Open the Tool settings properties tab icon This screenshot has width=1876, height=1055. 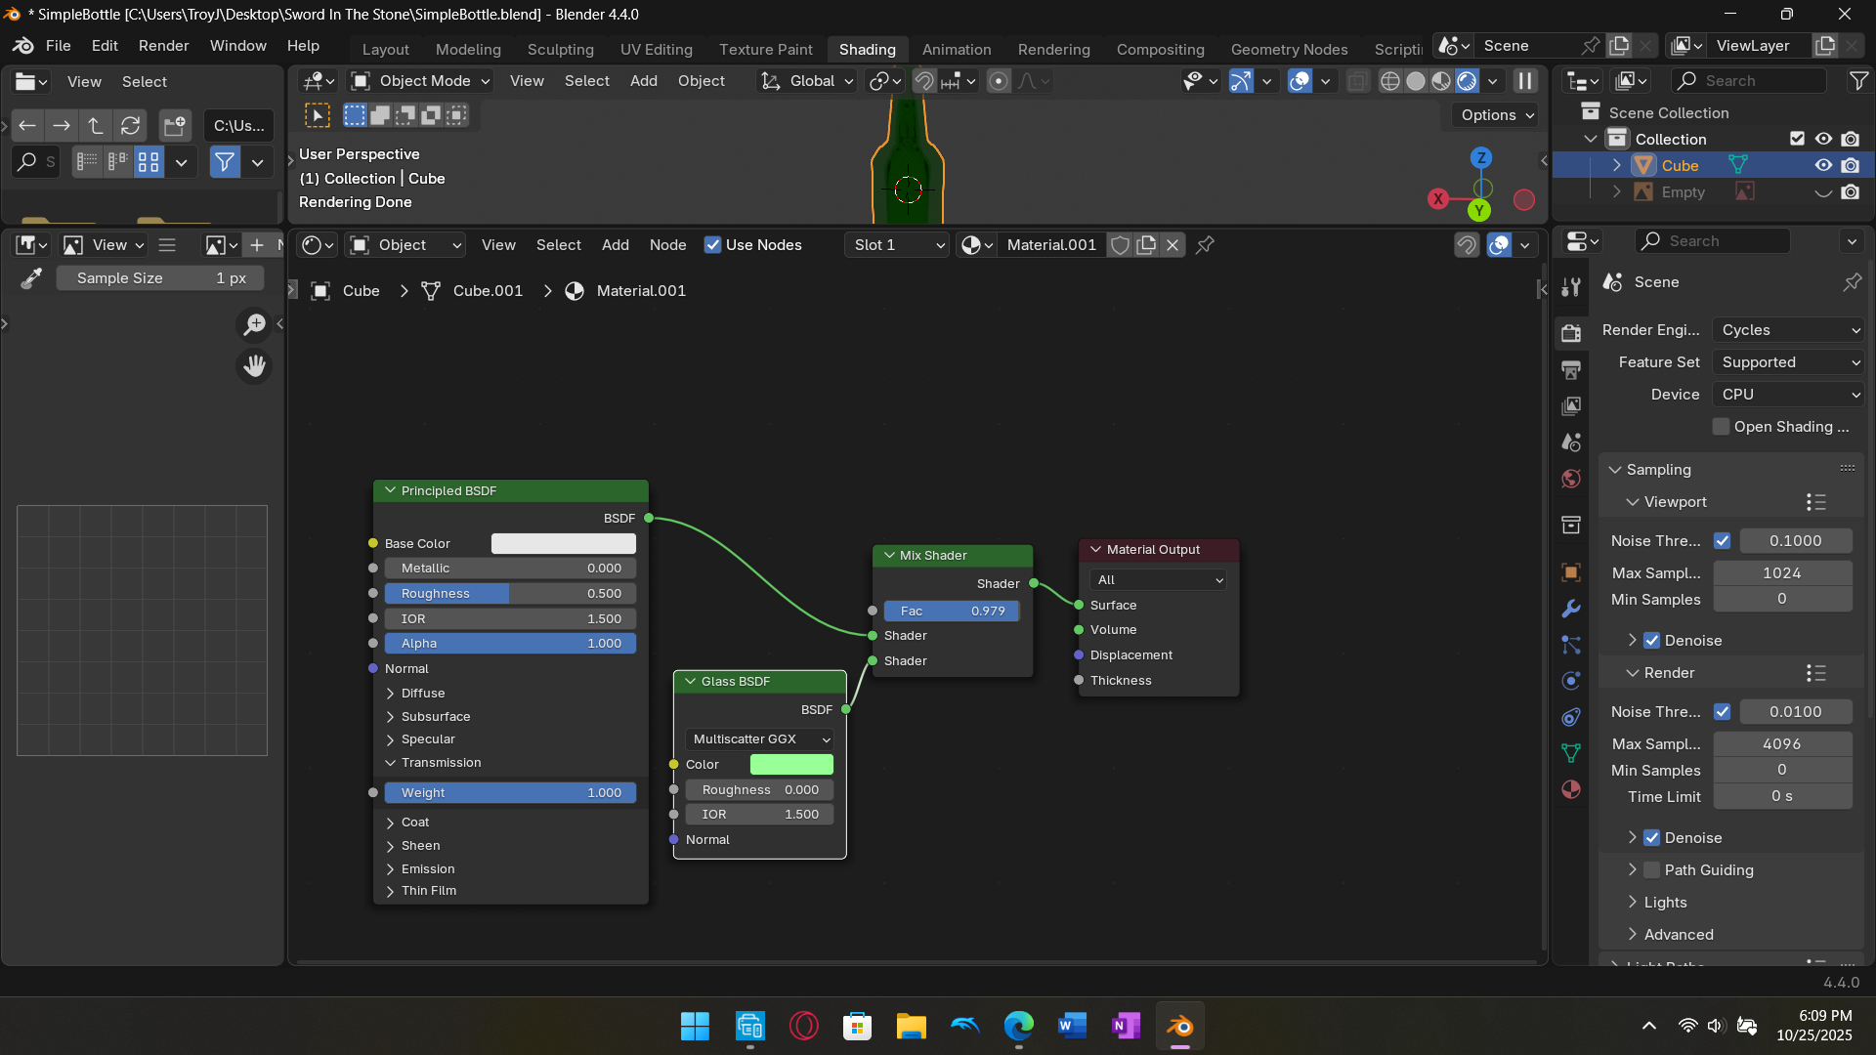click(1571, 286)
